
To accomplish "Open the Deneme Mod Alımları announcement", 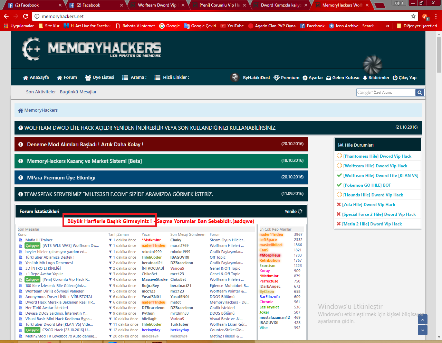I will pos(161,145).
